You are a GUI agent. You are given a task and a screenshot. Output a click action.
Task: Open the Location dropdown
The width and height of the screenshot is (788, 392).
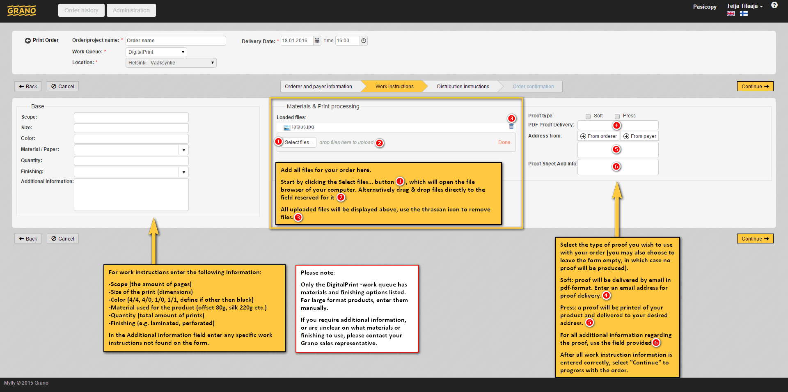pyautogui.click(x=171, y=63)
